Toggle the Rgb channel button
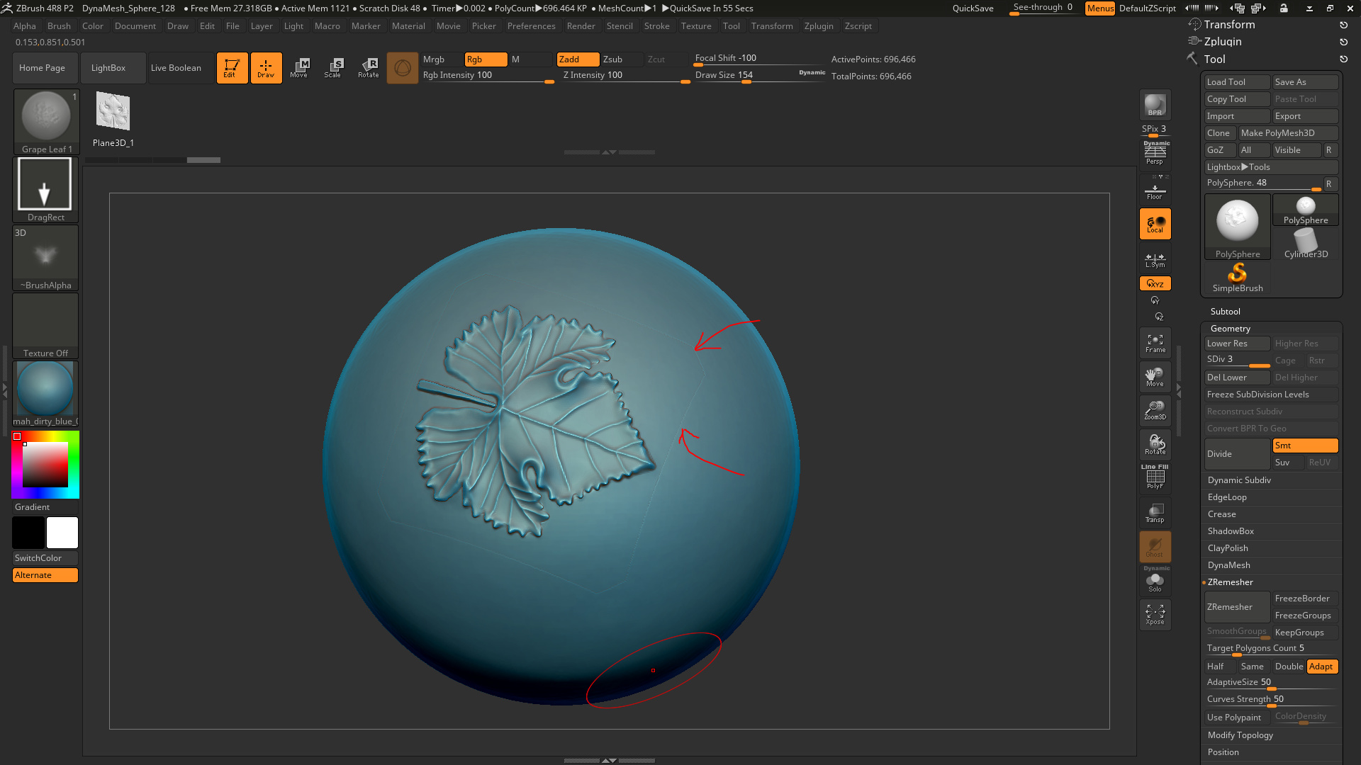The width and height of the screenshot is (1361, 765). click(486, 59)
